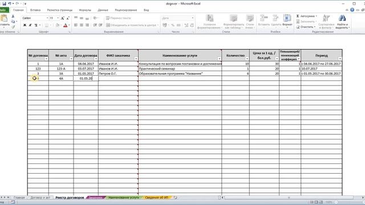Increase font size with the large A icon
The height and width of the screenshot is (205, 365).
pyautogui.click(x=62, y=18)
